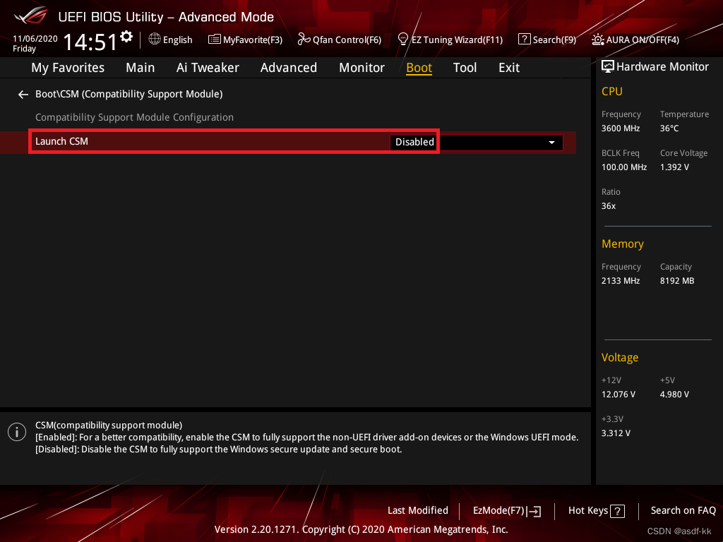Click CPU temperature value 36°C
Viewport: 723px width, 542px height.
point(669,128)
